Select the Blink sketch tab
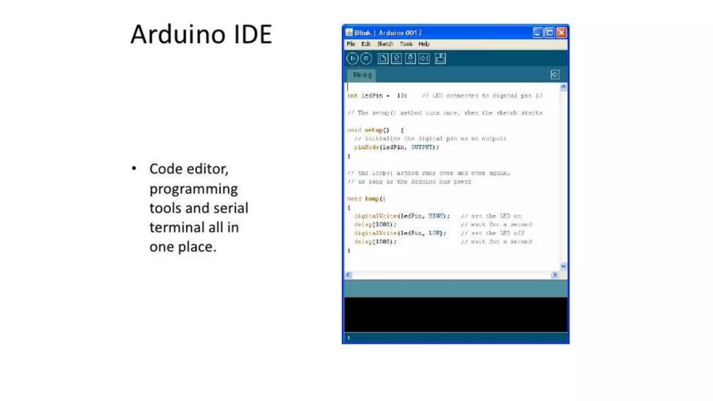This screenshot has height=401, width=713. (362, 75)
